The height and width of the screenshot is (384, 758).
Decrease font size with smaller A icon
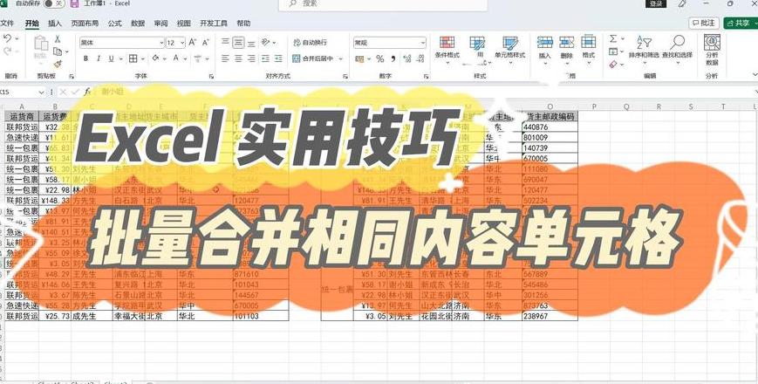[x=206, y=43]
